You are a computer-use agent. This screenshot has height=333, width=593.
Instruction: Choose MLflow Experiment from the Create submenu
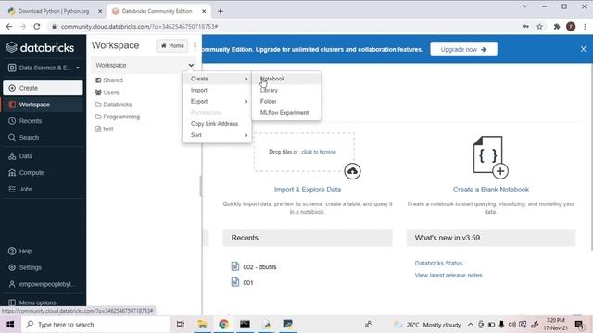(x=286, y=113)
